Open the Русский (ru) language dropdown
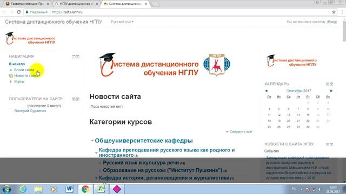This screenshot has width=346, height=194. (122, 22)
